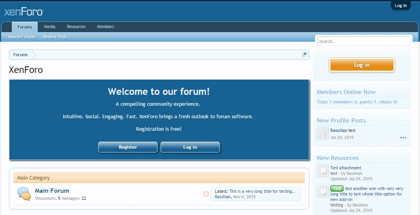Click 'Updated: Jul 29, 2015' under Test attachment
Screen dimensions: 420x215
click(x=351, y=179)
